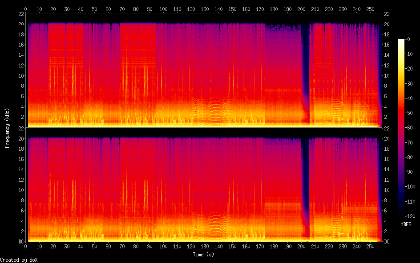Image resolution: width=420 pixels, height=263 pixels.
Task: Click the white top of the color bar
Action: coord(401,41)
